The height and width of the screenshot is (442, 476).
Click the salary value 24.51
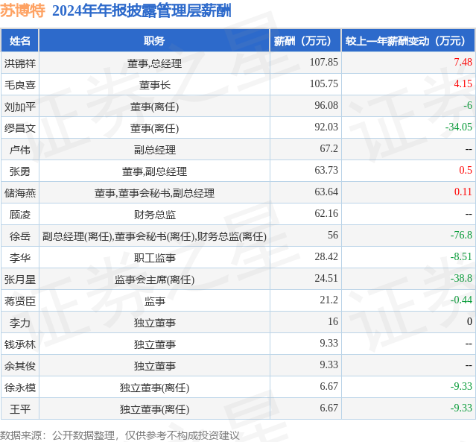click(x=326, y=278)
